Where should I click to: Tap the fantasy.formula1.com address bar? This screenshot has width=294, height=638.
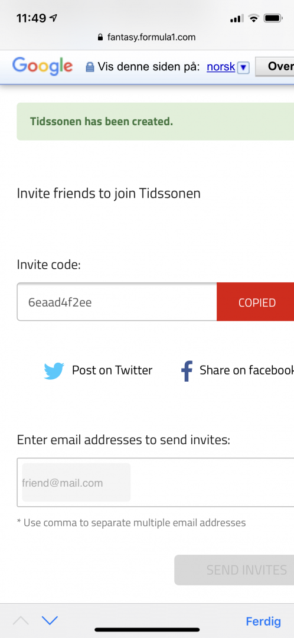click(147, 37)
